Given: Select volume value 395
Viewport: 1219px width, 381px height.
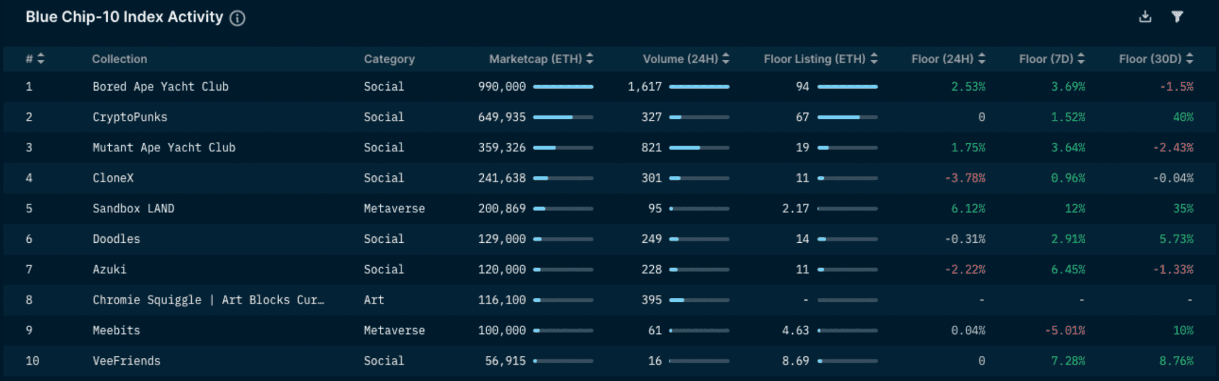Looking at the screenshot, I should pos(651,300).
